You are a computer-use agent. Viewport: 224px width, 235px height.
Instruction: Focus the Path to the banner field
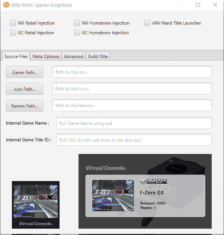[132, 106]
